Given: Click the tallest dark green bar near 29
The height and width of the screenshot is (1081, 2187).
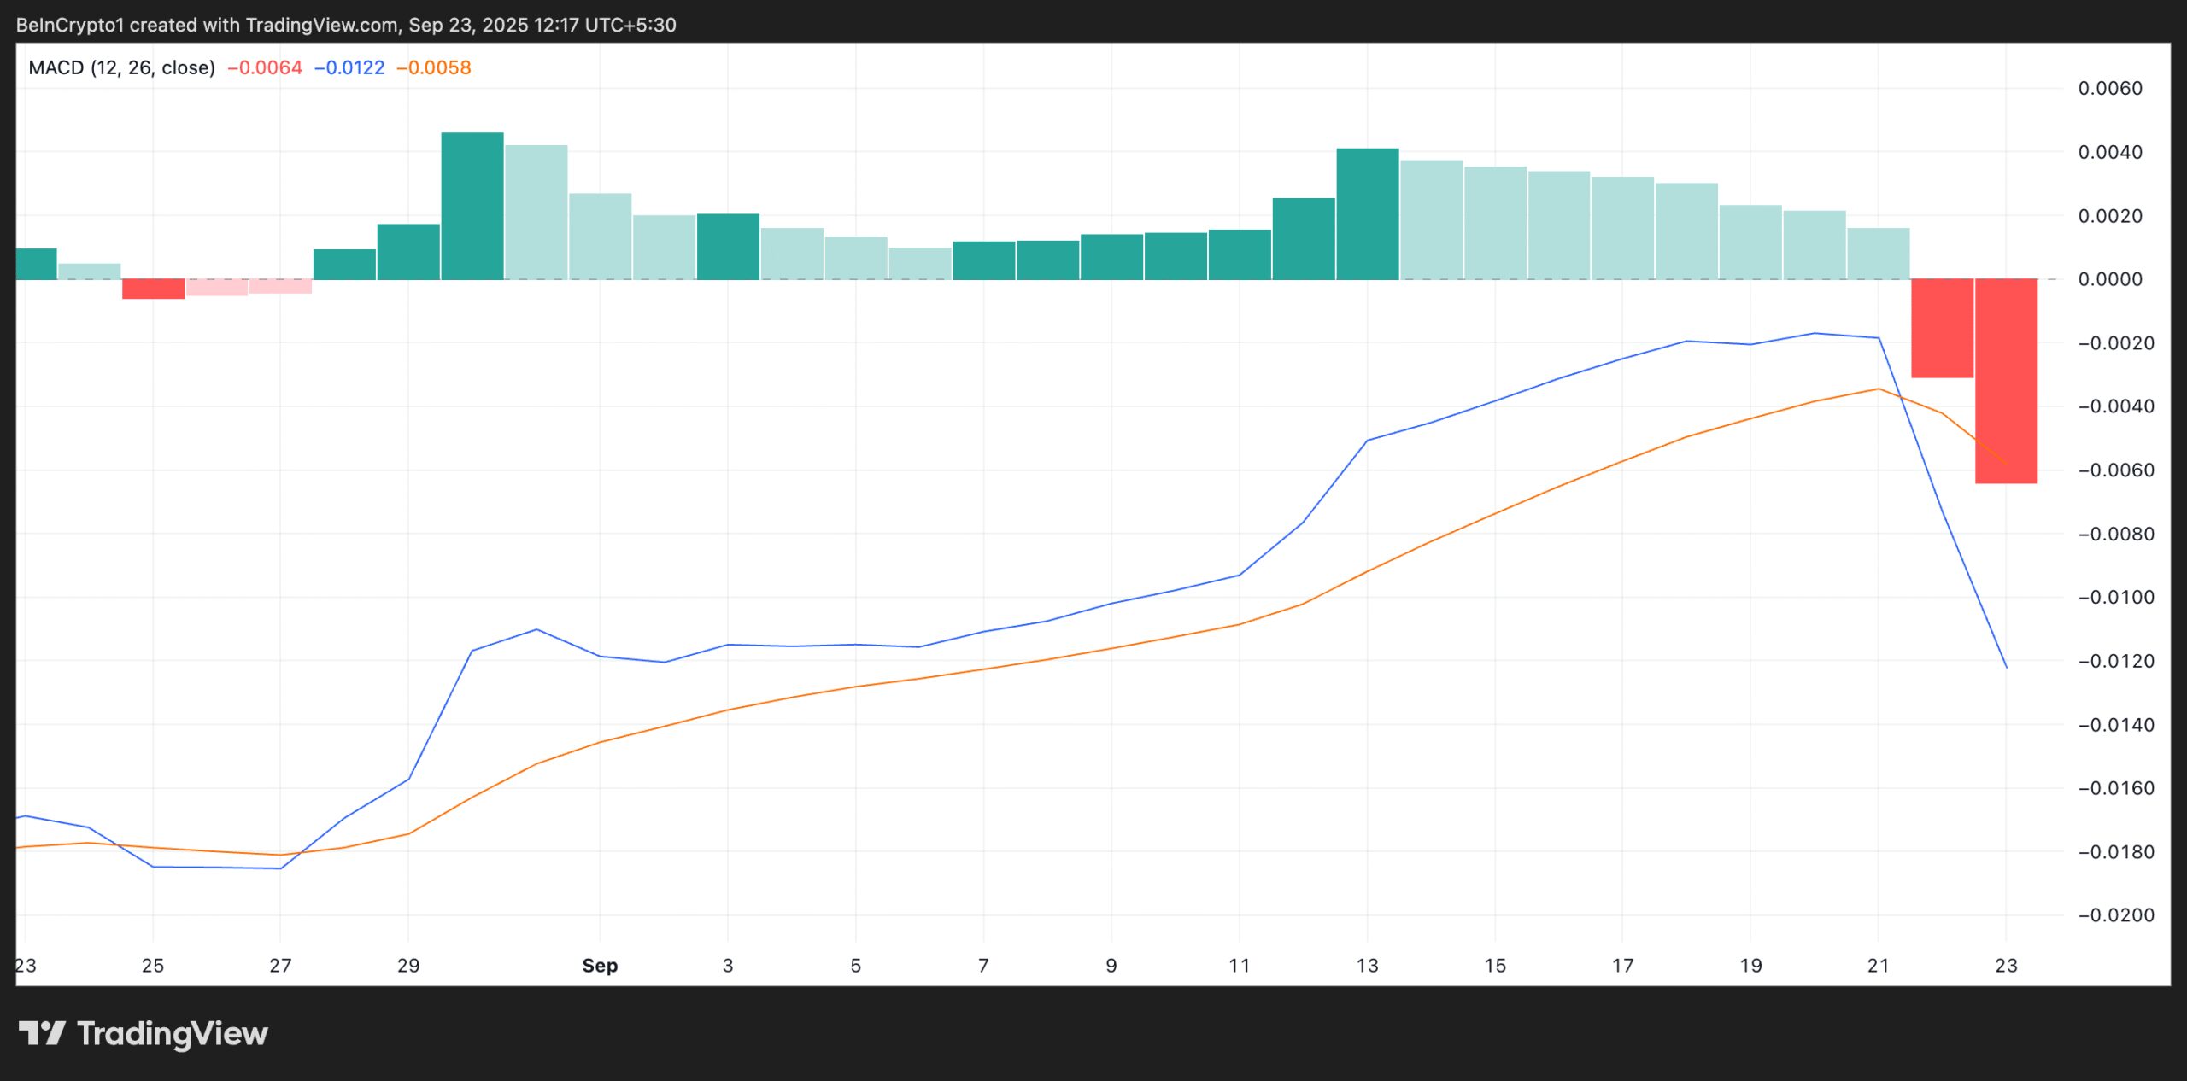Looking at the screenshot, I should 472,206.
